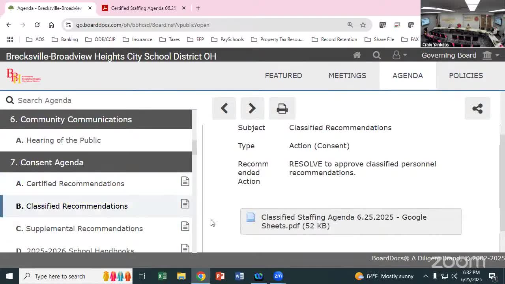Click the home icon in the district header
The width and height of the screenshot is (505, 284).
click(x=357, y=55)
